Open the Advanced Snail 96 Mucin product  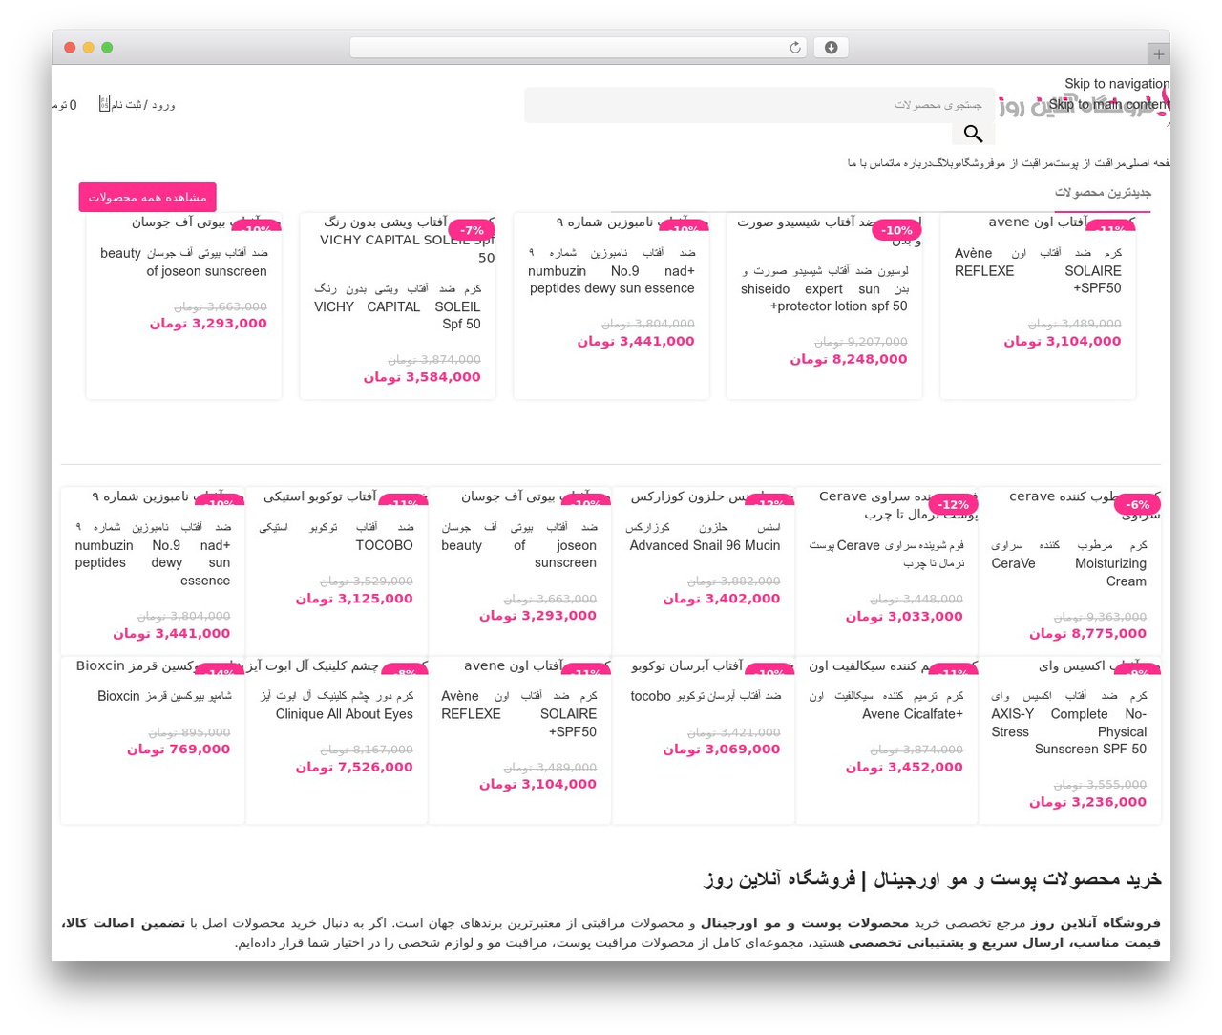point(704,536)
